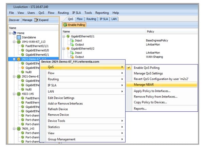Open Reports... from QoS submenu
This screenshot has width=204, height=150.
point(162,109)
